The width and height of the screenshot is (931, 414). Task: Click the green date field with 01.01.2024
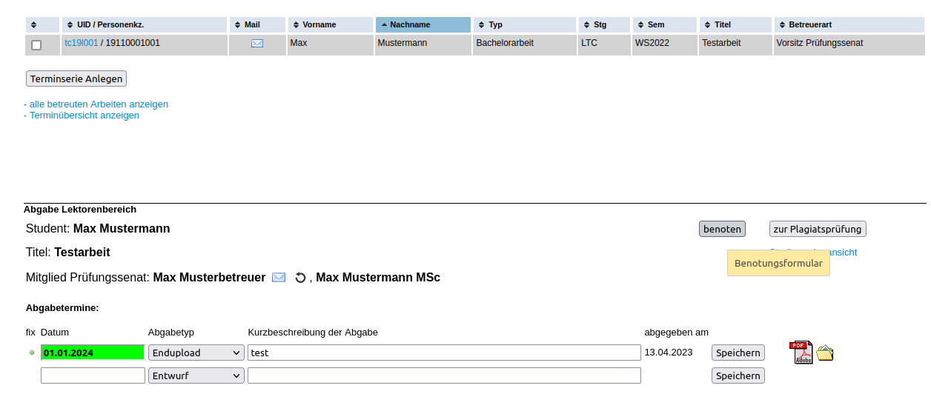(x=93, y=353)
